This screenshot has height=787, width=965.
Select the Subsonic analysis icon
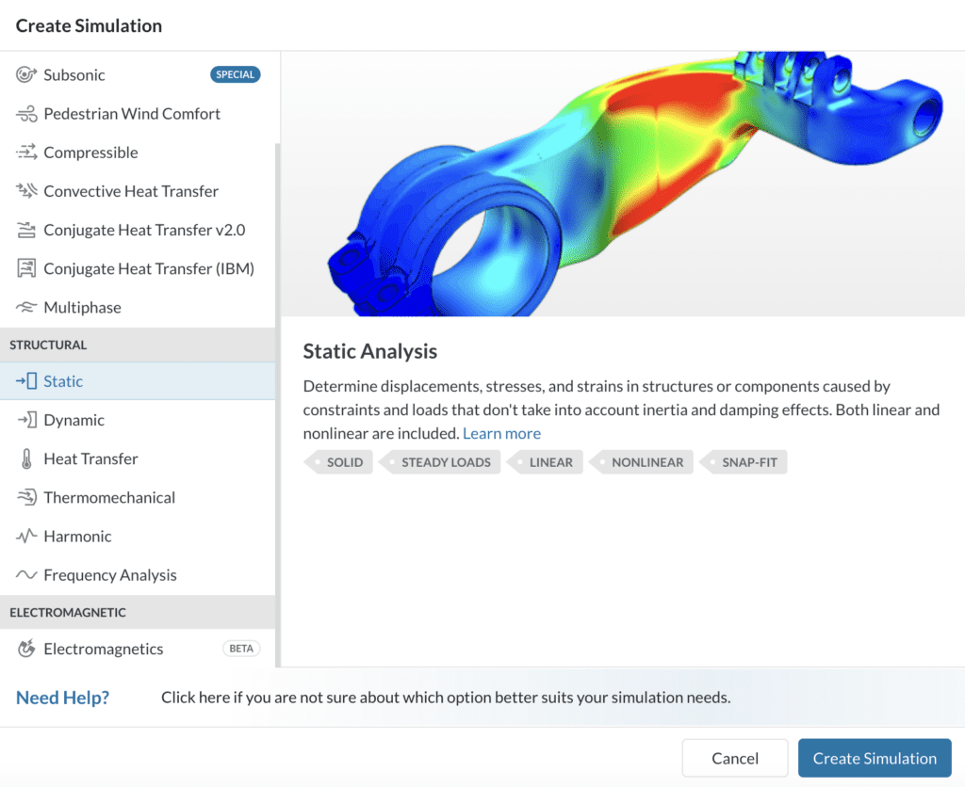point(25,74)
